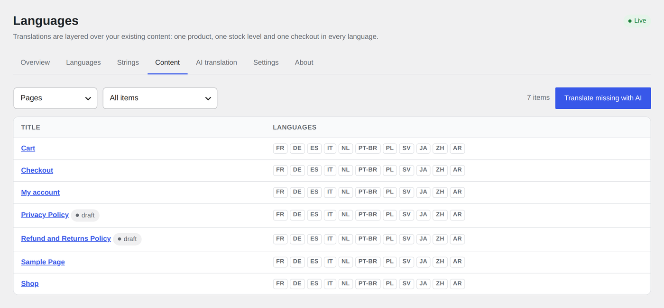Click the NL badge in Checkout row
Image resolution: width=664 pixels, height=308 pixels.
(345, 170)
